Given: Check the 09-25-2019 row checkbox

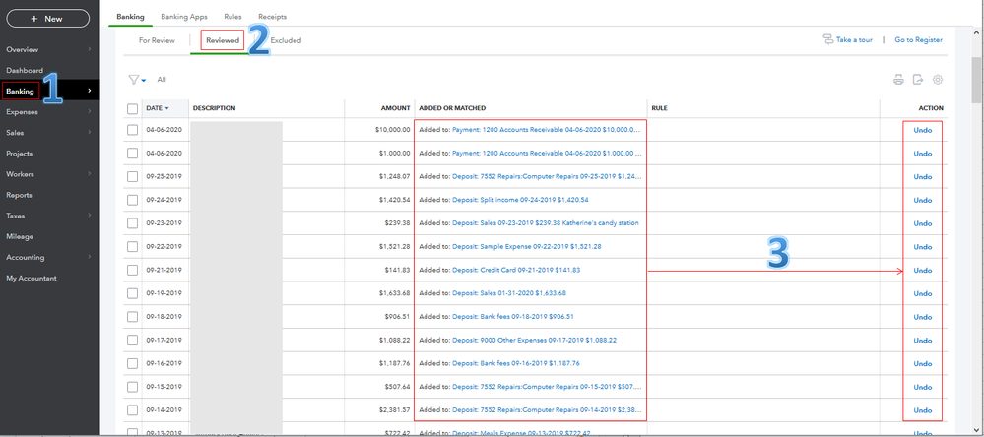Looking at the screenshot, I should tap(132, 177).
